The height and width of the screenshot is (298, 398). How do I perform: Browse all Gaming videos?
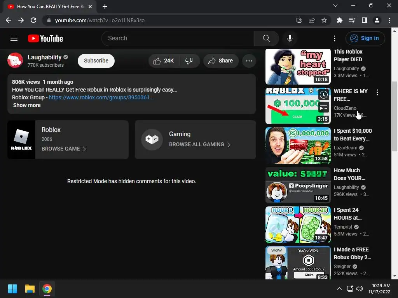200,144
